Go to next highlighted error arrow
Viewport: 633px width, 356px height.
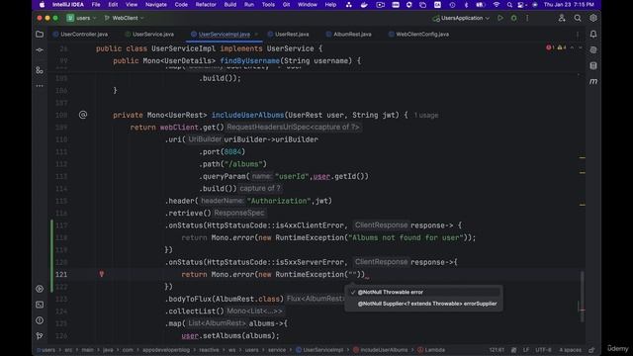[581, 47]
